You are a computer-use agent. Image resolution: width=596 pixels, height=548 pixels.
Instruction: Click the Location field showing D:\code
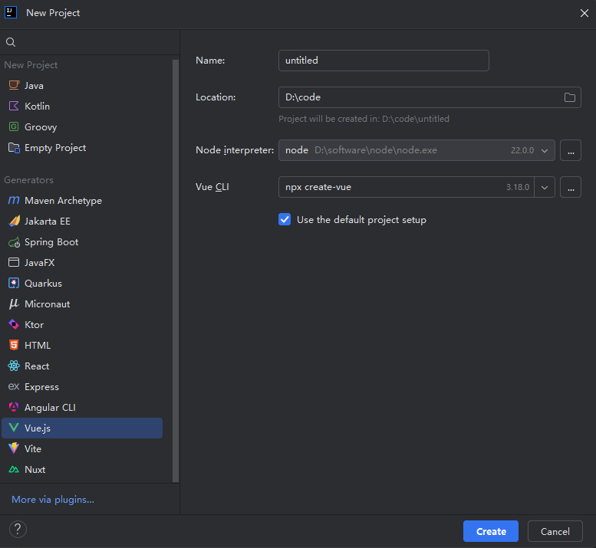pyautogui.click(x=430, y=97)
